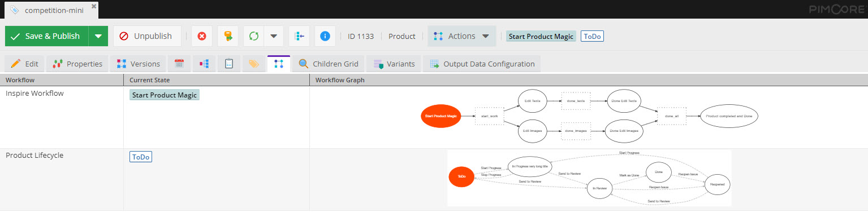Select the active workflow tab icon

pyautogui.click(x=279, y=64)
